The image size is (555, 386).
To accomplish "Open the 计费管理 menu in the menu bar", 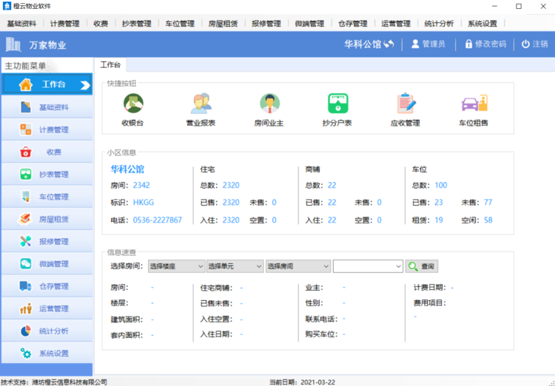I will click(64, 24).
